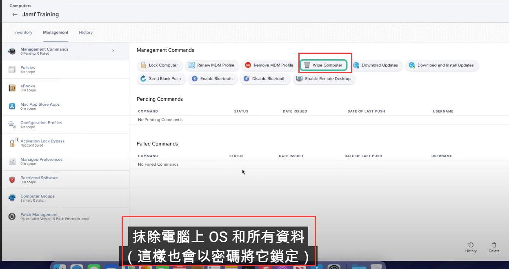Click Remove MDM Profile
The width and height of the screenshot is (509, 269).
pos(269,65)
